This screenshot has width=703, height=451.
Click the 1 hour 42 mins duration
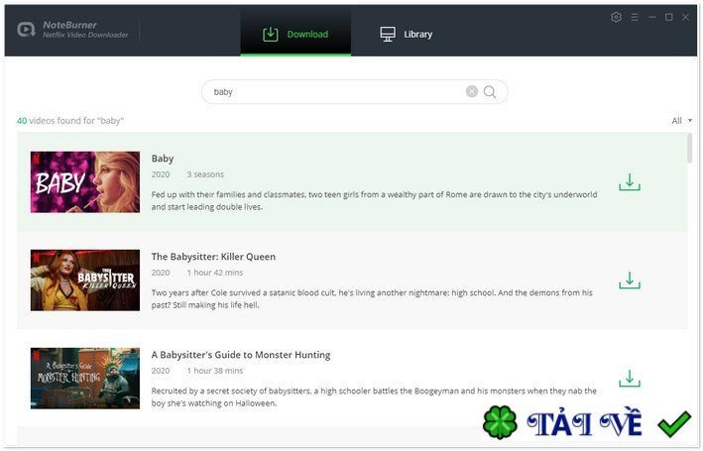tap(215, 273)
